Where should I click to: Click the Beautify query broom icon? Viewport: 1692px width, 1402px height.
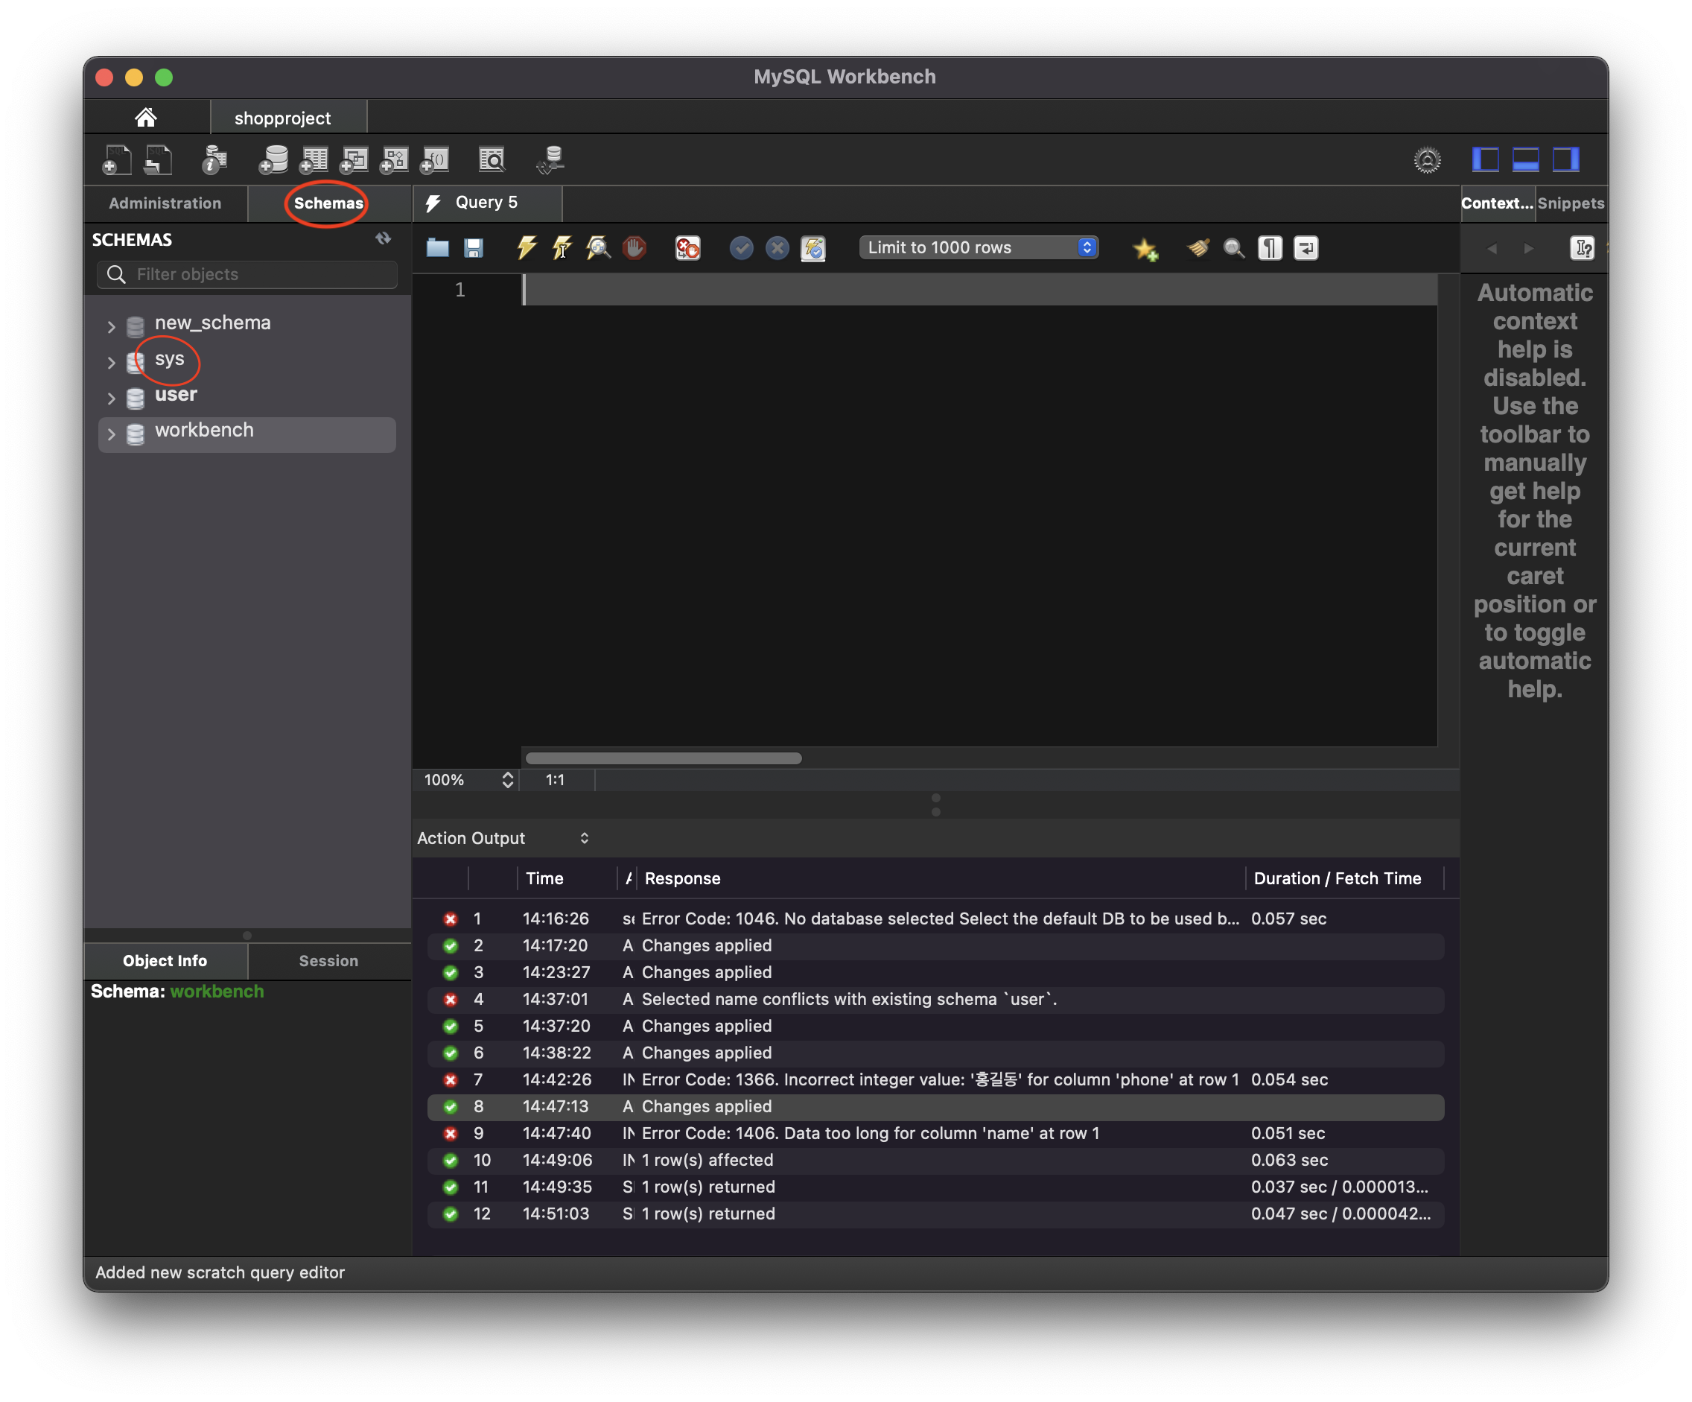point(1198,248)
